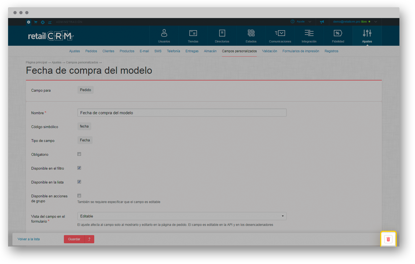
Task: Open the Directorios section
Action: pyautogui.click(x=222, y=36)
